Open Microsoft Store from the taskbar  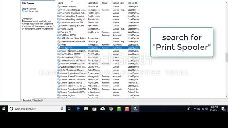(x=94, y=109)
